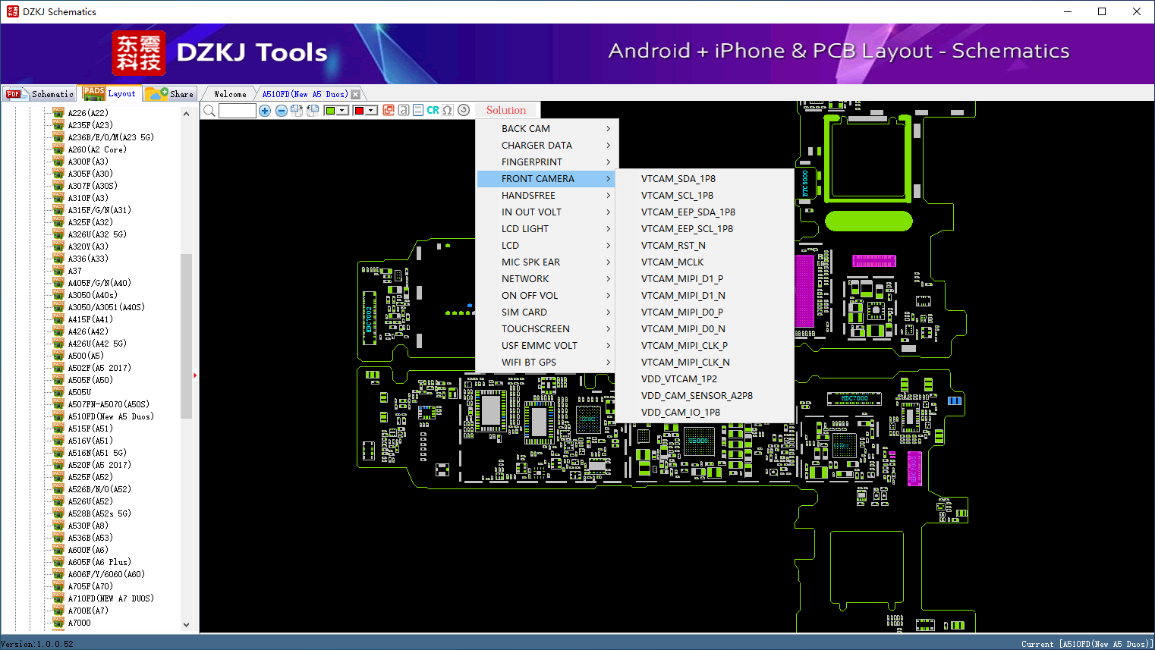The width and height of the screenshot is (1155, 650).
Task: Open the Welcome document tab
Action: (230, 94)
